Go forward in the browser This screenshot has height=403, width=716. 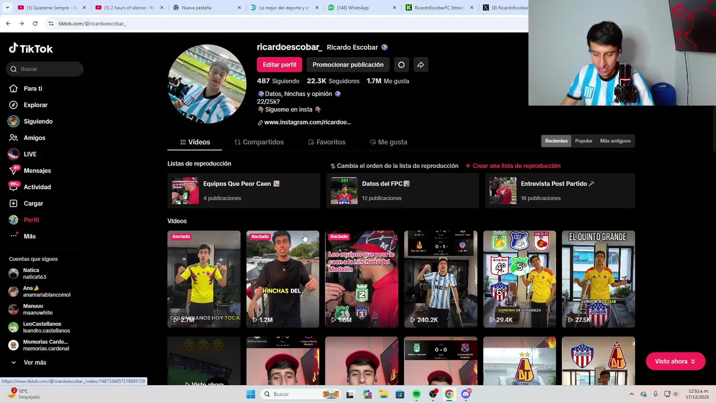21,24
